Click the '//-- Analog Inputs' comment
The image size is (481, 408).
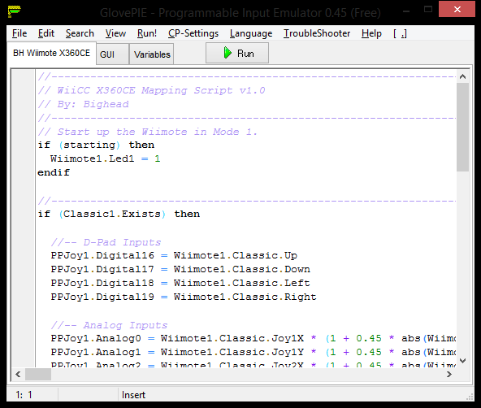click(109, 325)
